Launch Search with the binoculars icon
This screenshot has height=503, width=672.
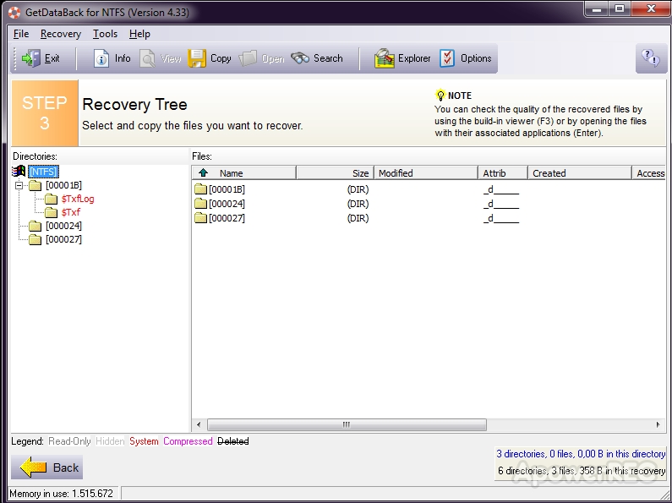300,58
